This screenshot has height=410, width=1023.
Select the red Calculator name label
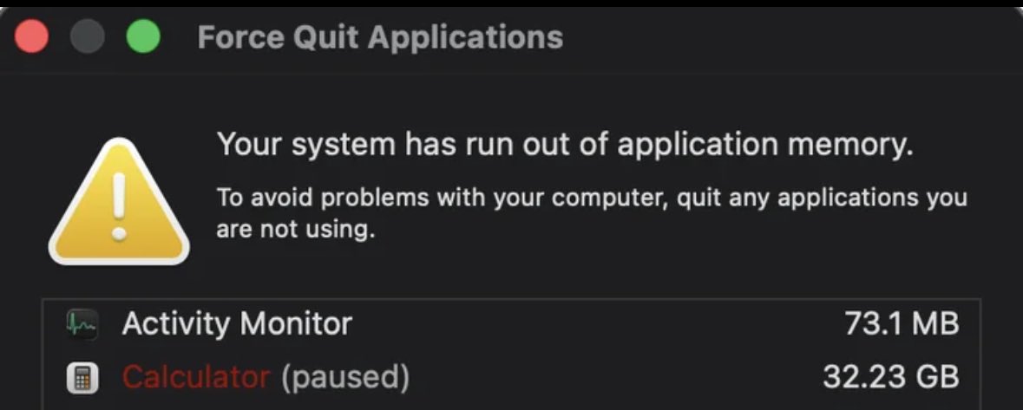click(x=196, y=377)
